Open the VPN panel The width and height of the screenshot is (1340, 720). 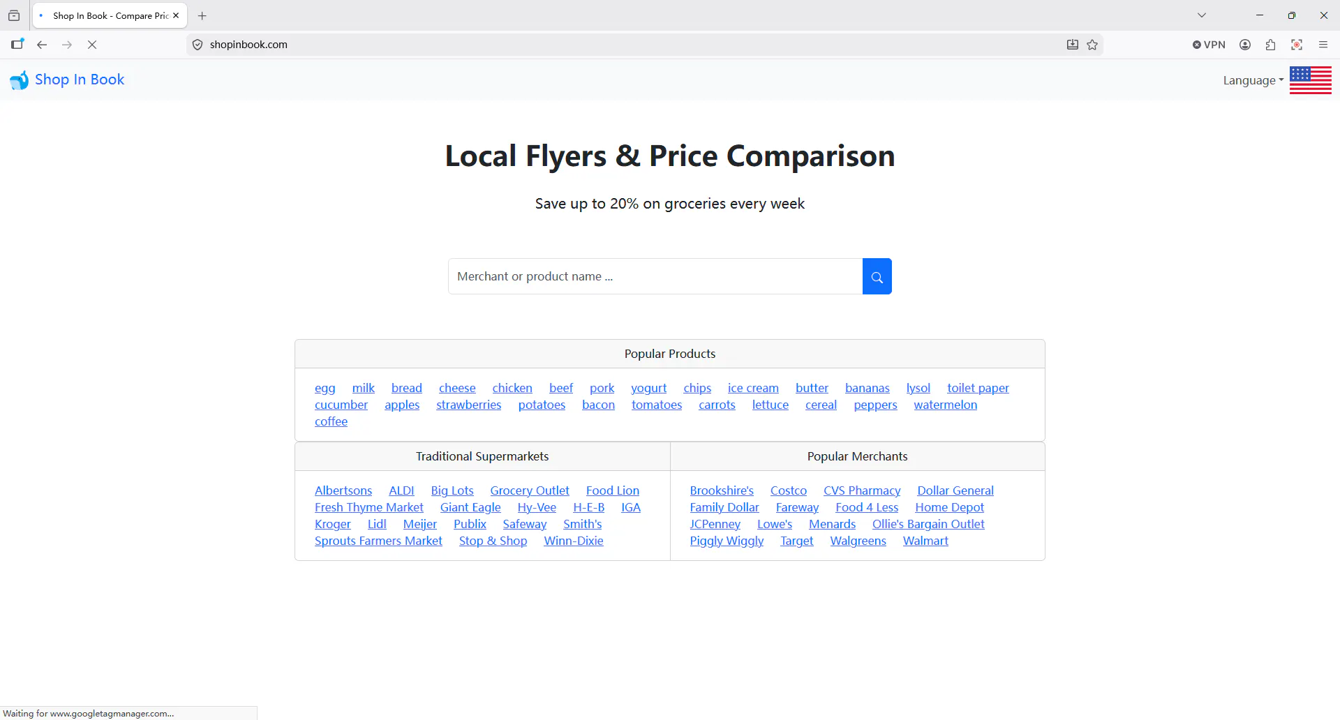pos(1209,45)
